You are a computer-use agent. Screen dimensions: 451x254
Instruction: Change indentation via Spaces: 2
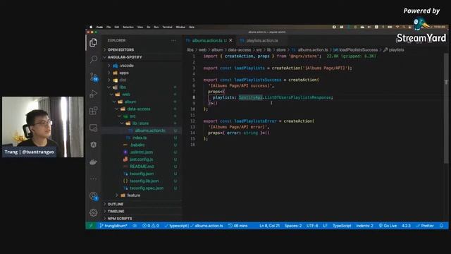(x=293, y=226)
